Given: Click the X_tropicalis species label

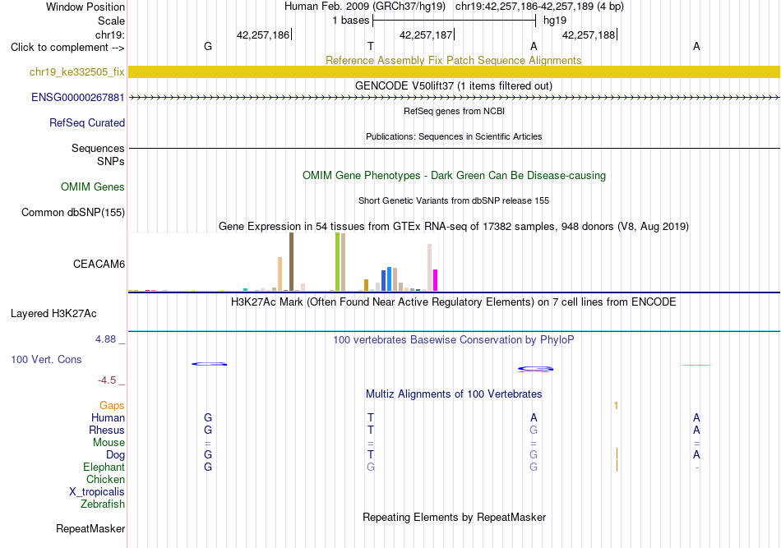Looking at the screenshot, I should (x=97, y=492).
